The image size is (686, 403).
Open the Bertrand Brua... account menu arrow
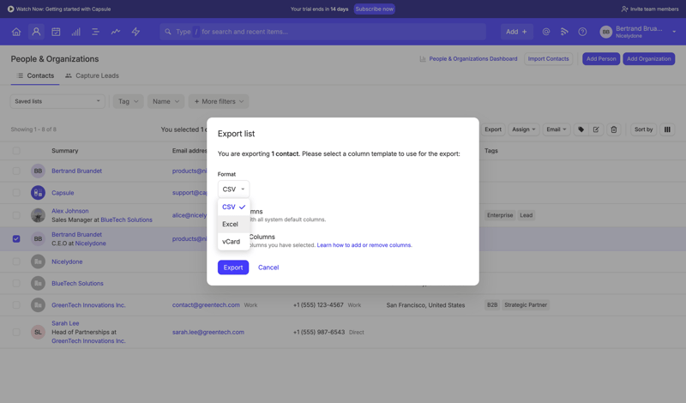(674, 32)
